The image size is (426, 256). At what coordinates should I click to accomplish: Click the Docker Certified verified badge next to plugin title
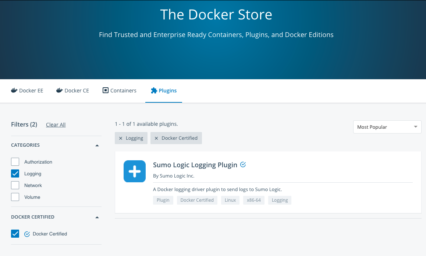[243, 164]
